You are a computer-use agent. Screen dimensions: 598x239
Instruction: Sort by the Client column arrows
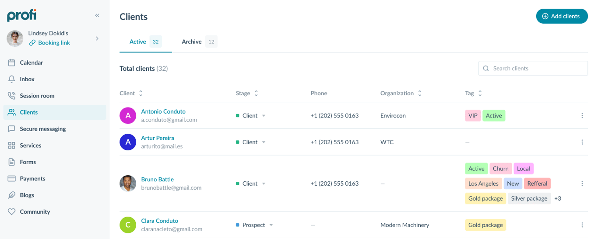[x=141, y=93]
